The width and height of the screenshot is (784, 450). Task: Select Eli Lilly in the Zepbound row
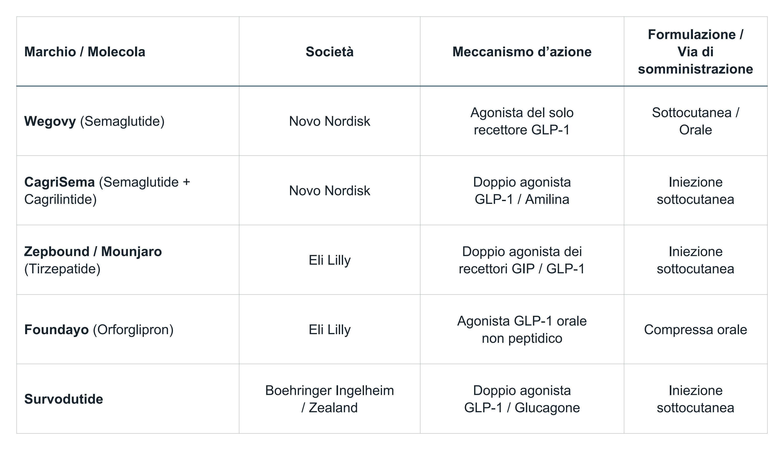pyautogui.click(x=329, y=260)
